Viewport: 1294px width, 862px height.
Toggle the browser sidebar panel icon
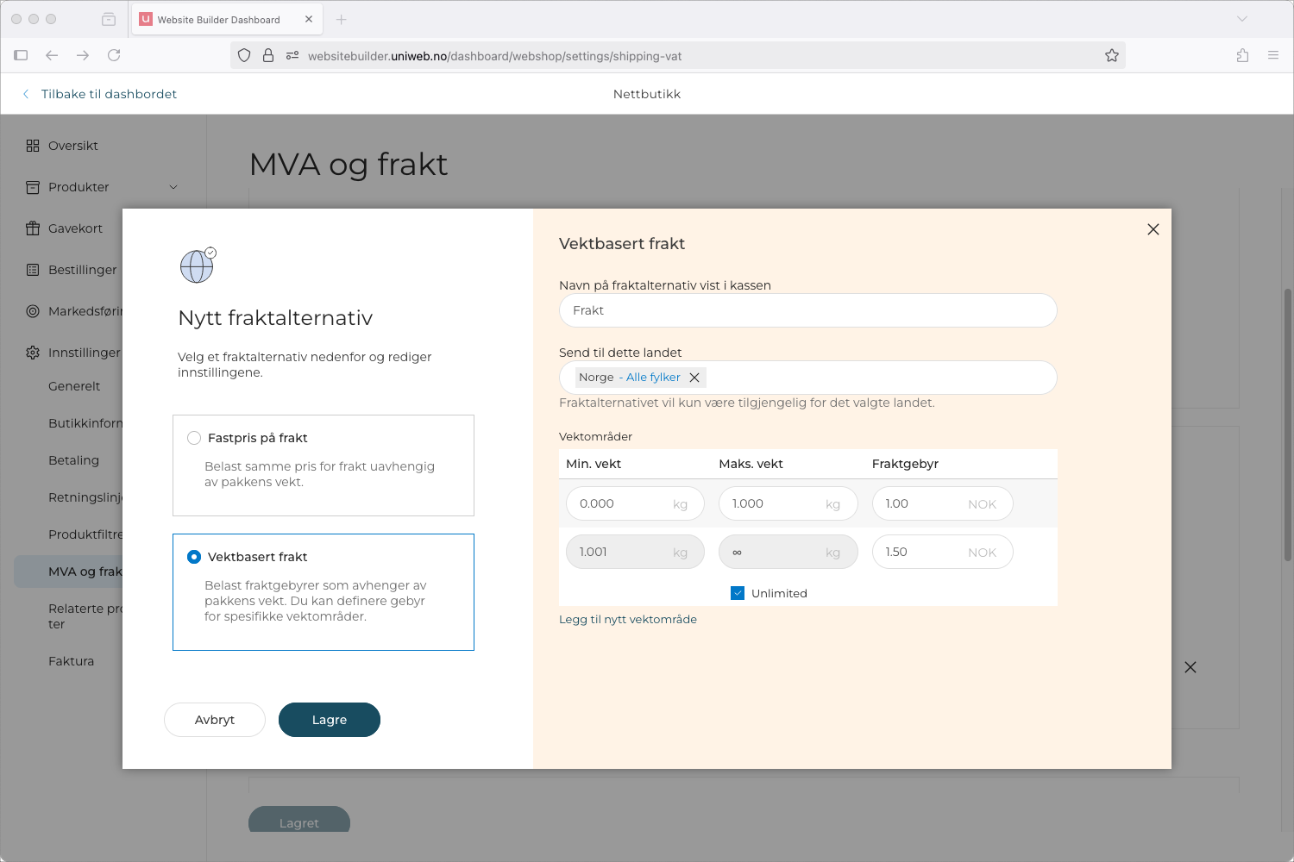click(x=21, y=55)
